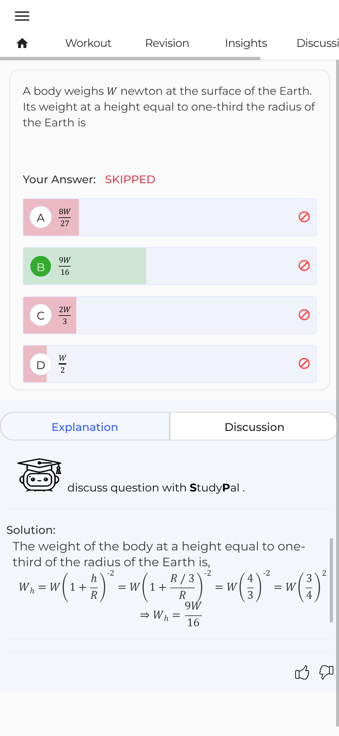
Task: Tap the StudyPal robot mascot icon
Action: (39, 475)
